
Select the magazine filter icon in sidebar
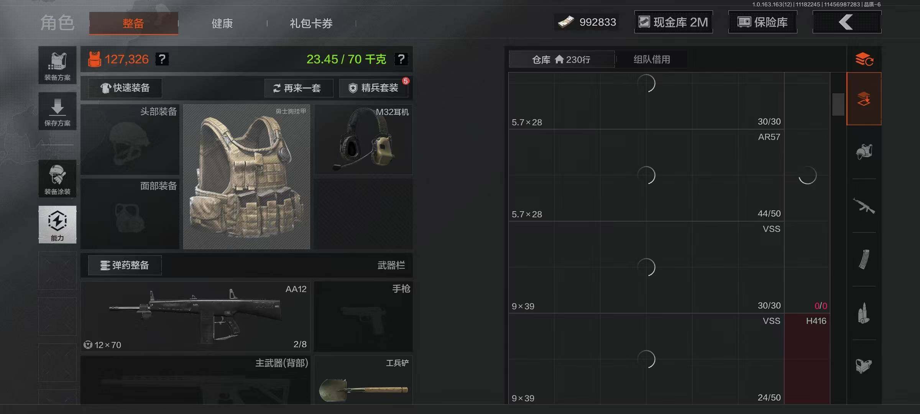864,260
